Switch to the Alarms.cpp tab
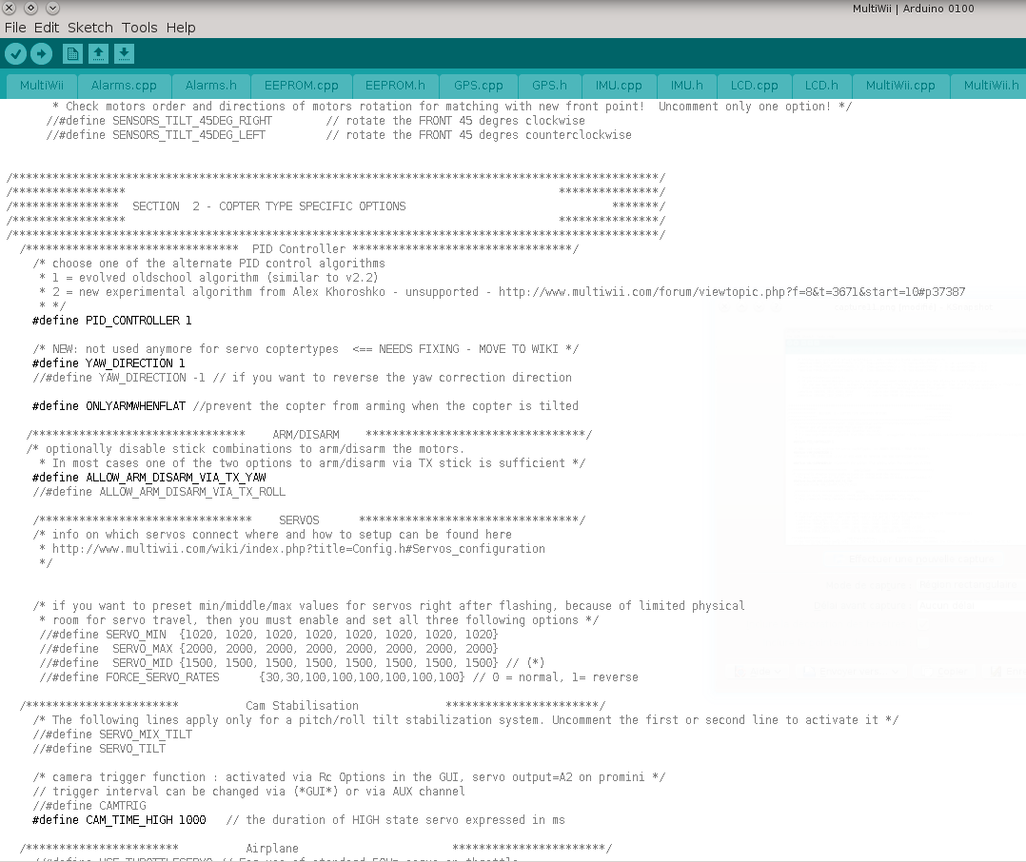The height and width of the screenshot is (862, 1026). click(x=124, y=86)
